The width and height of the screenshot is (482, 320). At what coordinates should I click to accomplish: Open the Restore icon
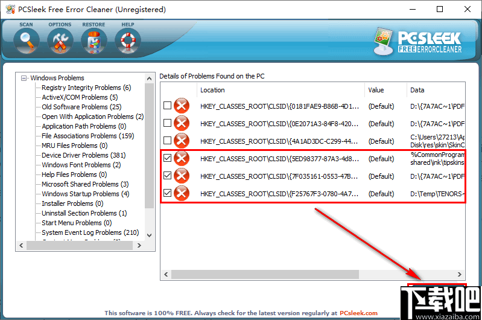94,41
